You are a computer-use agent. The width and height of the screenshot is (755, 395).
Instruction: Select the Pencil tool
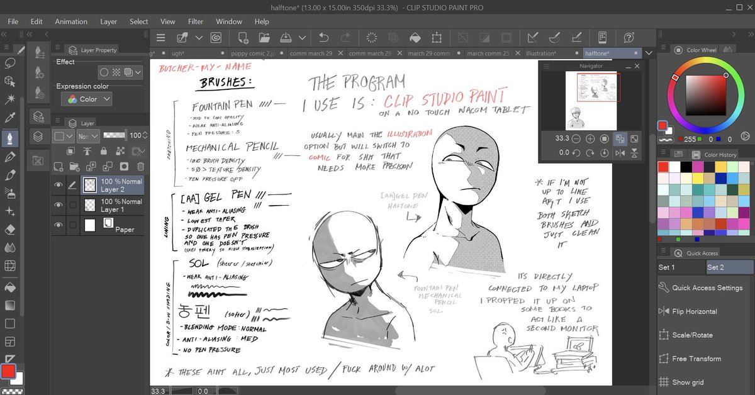click(10, 156)
